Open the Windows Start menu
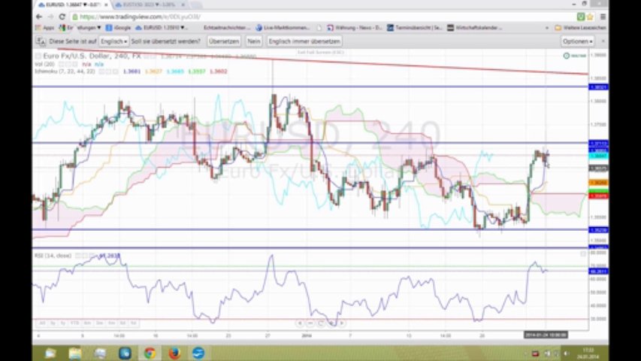Viewport: 641px width, 361px height. click(x=49, y=353)
